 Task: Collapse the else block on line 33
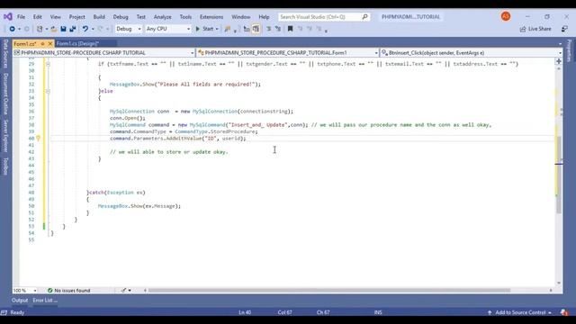click(x=48, y=91)
